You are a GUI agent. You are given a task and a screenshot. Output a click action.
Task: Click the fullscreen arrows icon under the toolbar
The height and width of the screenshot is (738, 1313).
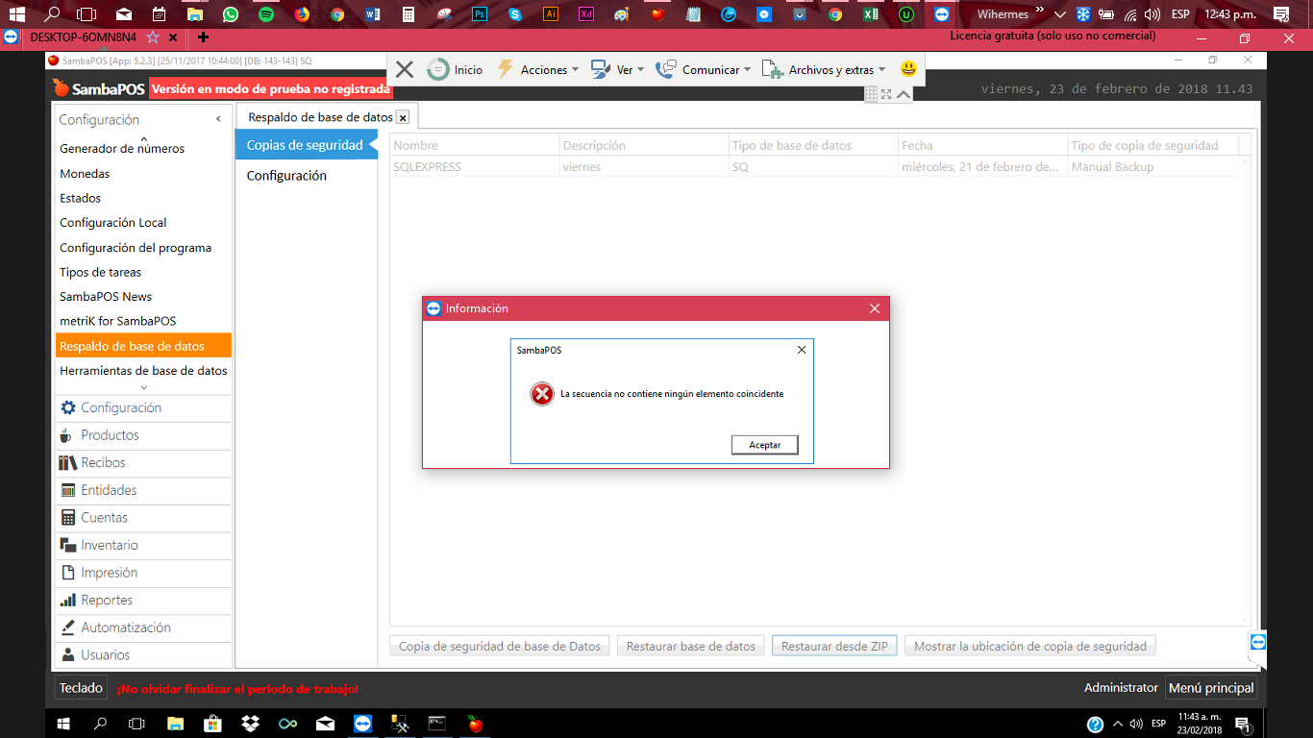point(886,94)
